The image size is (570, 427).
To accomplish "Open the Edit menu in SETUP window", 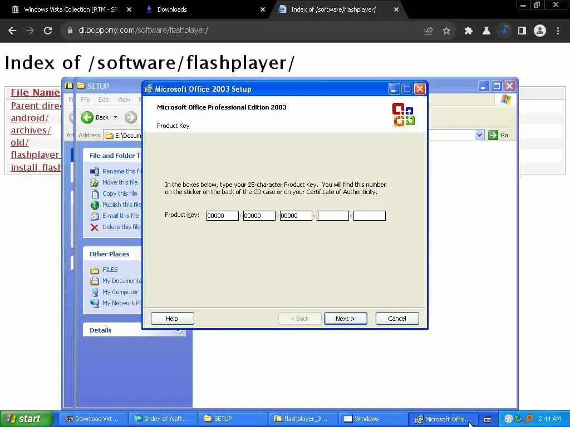I will 103,100.
